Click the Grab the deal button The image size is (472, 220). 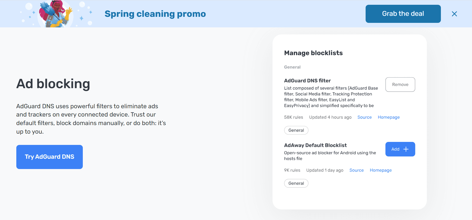pyautogui.click(x=403, y=14)
